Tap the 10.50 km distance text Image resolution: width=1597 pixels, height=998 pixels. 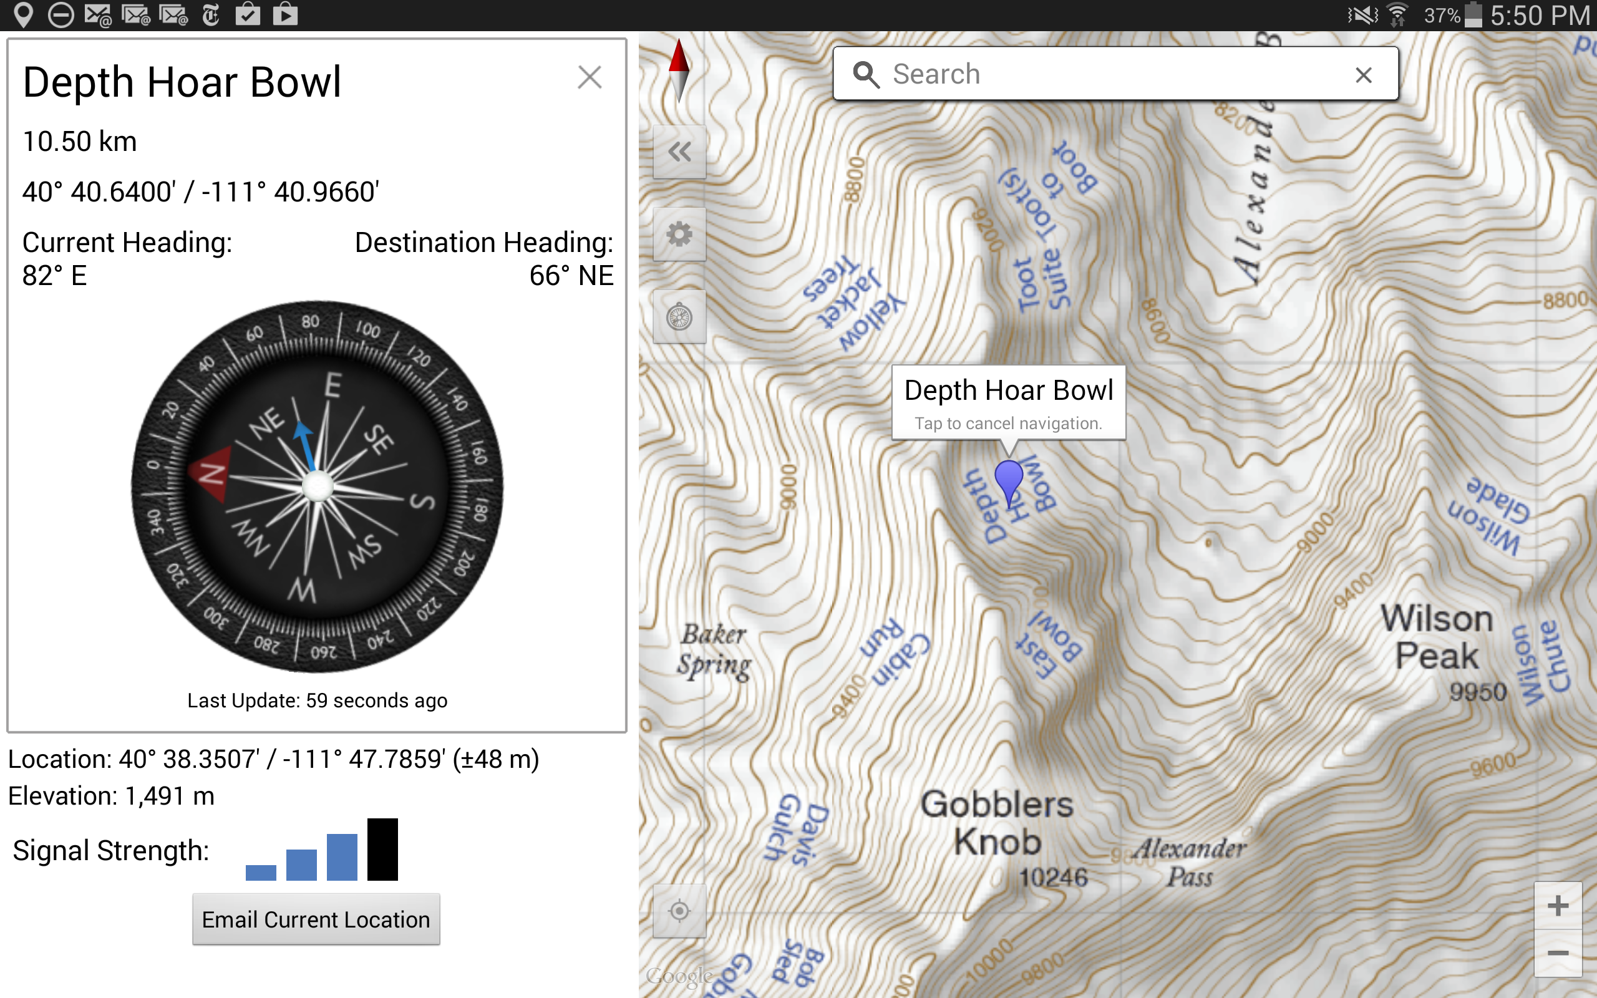80,141
